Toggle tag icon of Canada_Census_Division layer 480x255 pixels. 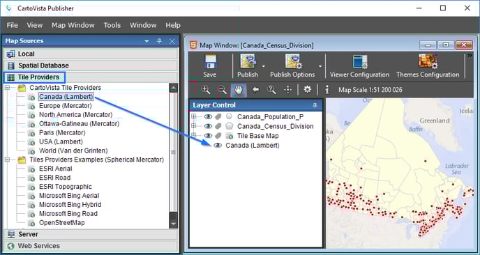218,126
